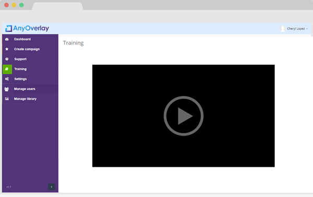Click the v1.7 version label

pos(8,187)
